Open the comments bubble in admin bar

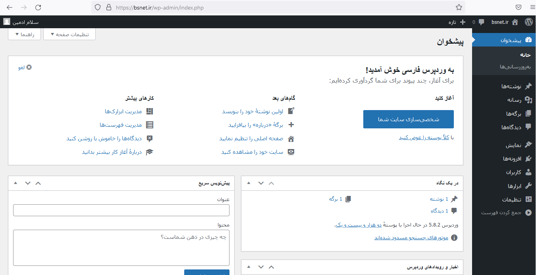point(481,22)
